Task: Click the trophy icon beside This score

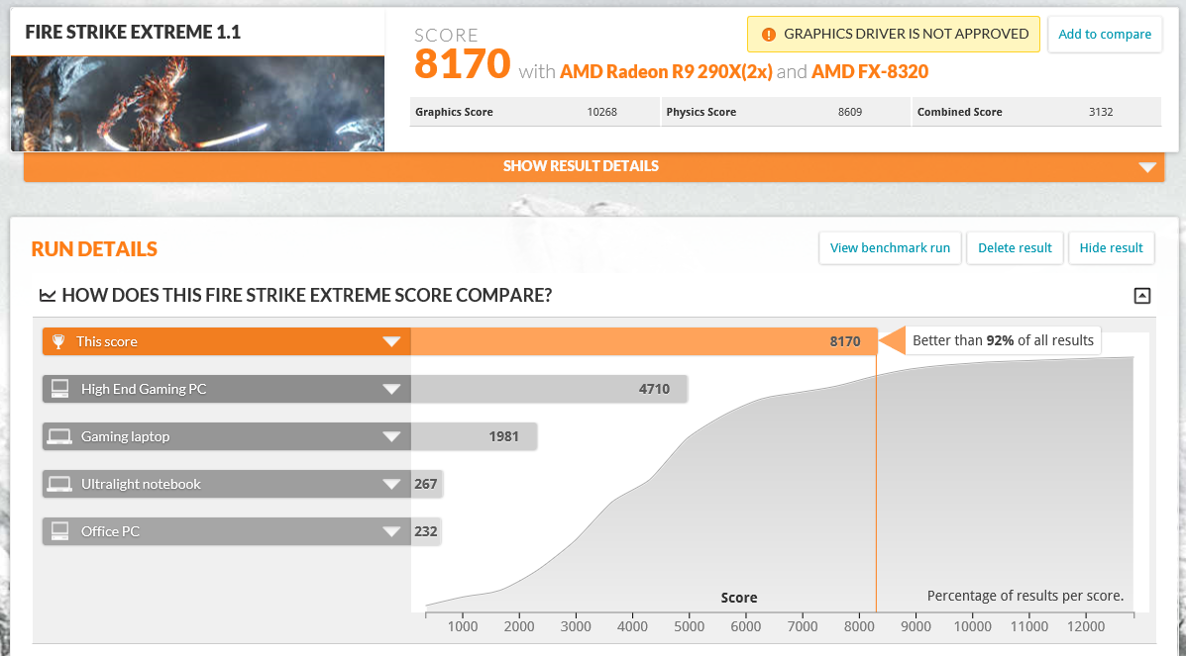Action: tap(57, 341)
